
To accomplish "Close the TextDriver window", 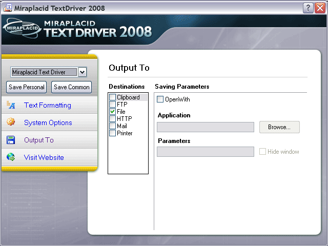I will (x=320, y=8).
